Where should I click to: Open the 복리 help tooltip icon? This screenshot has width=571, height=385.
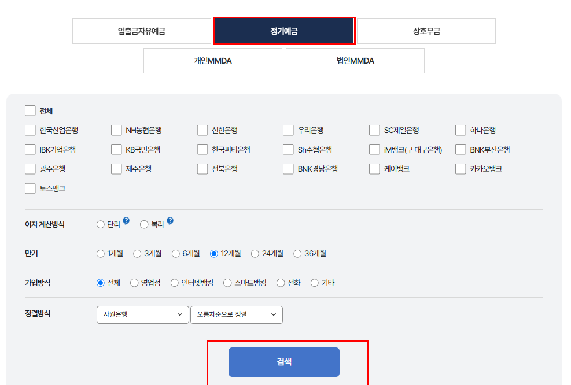click(x=170, y=220)
